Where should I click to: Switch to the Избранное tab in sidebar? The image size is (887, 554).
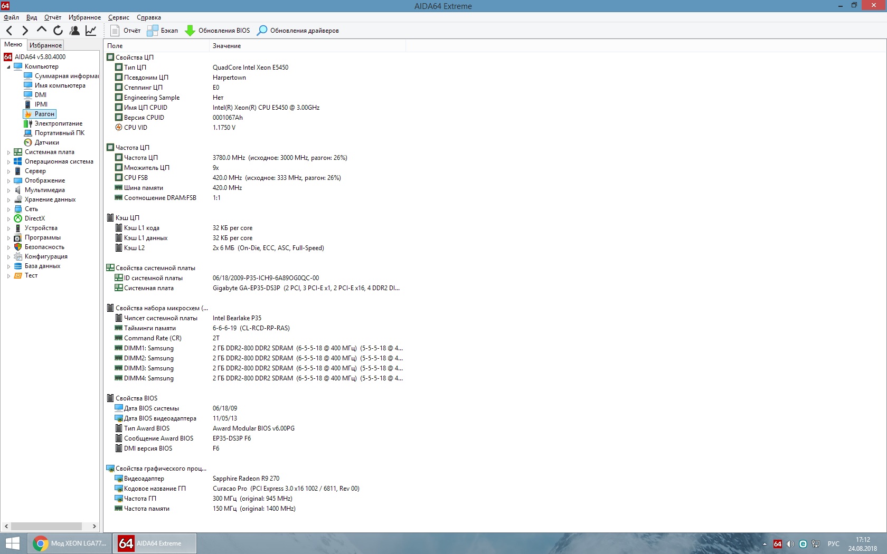click(x=45, y=45)
